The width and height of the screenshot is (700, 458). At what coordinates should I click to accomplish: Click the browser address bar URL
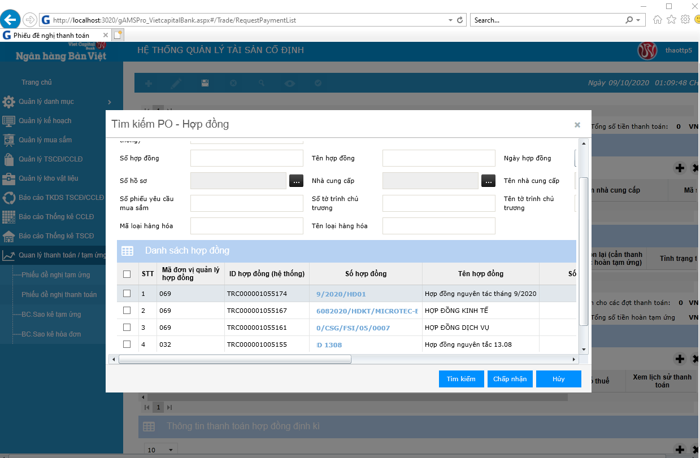pos(175,20)
